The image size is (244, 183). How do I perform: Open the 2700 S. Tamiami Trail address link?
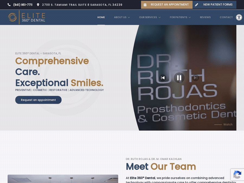click(82, 5)
